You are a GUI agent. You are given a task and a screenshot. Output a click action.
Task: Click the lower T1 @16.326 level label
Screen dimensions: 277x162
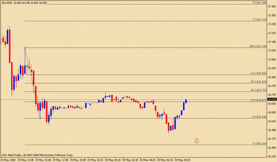pyautogui.click(x=259, y=143)
